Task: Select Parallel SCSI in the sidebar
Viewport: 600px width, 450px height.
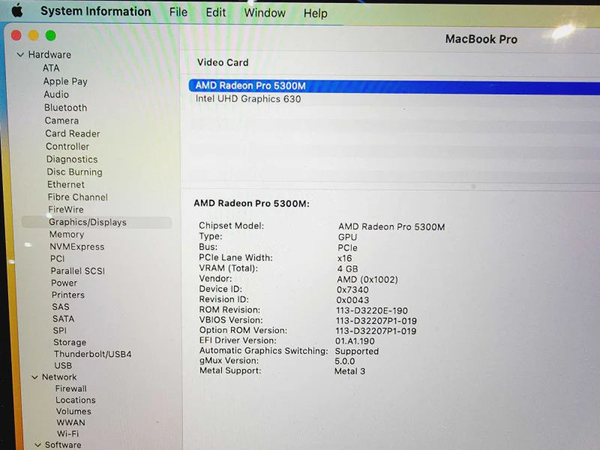Action: click(78, 271)
